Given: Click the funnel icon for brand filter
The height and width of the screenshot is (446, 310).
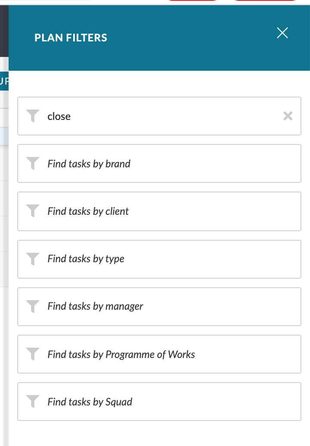Looking at the screenshot, I should pos(33,163).
